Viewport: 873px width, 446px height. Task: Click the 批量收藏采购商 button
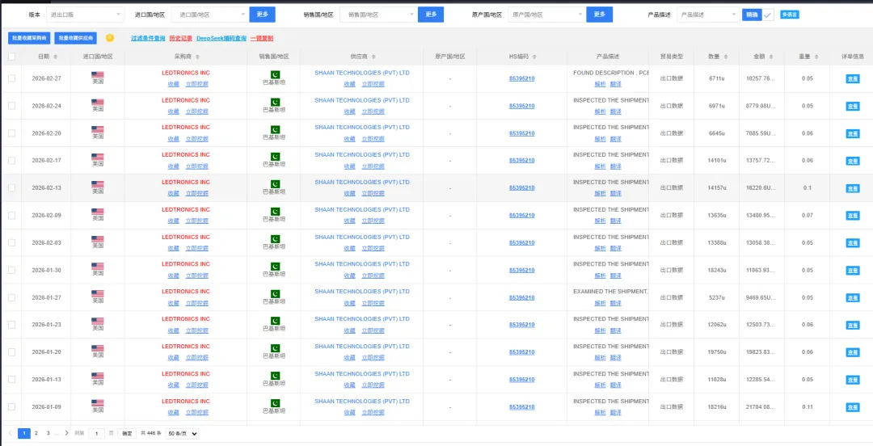pos(29,38)
